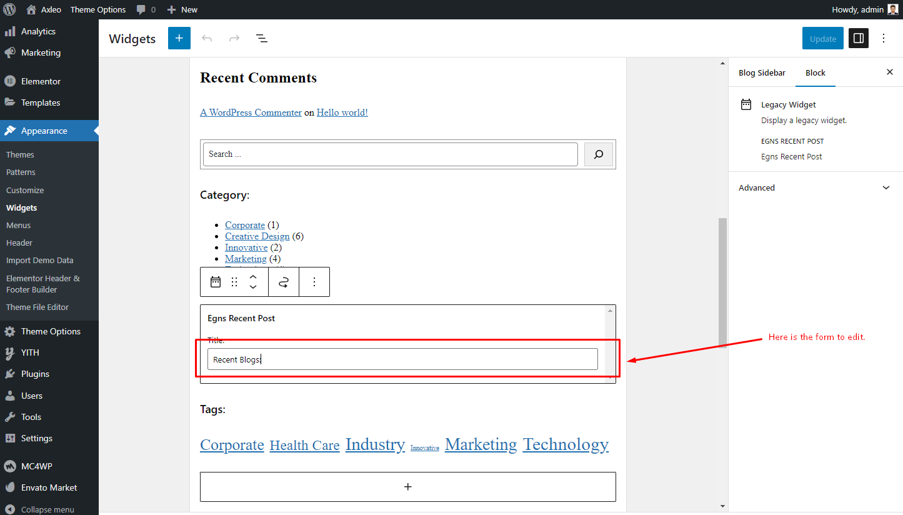Open the Plugins menu item

pos(49,374)
